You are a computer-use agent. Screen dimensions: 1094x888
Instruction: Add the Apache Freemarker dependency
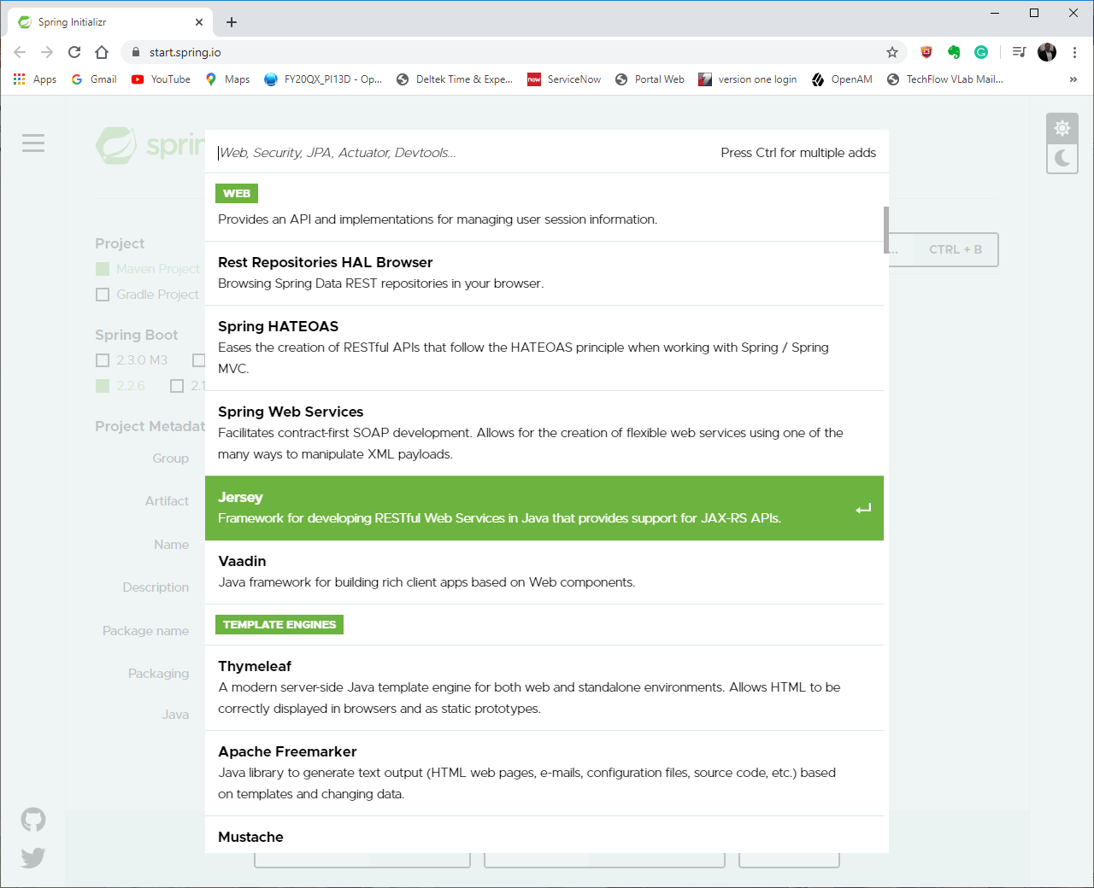[x=544, y=774]
